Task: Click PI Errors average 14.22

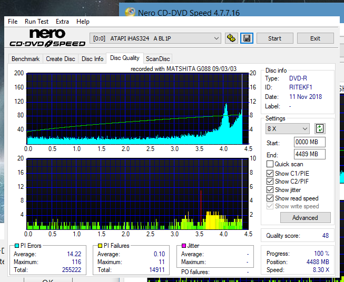Action: point(74,254)
